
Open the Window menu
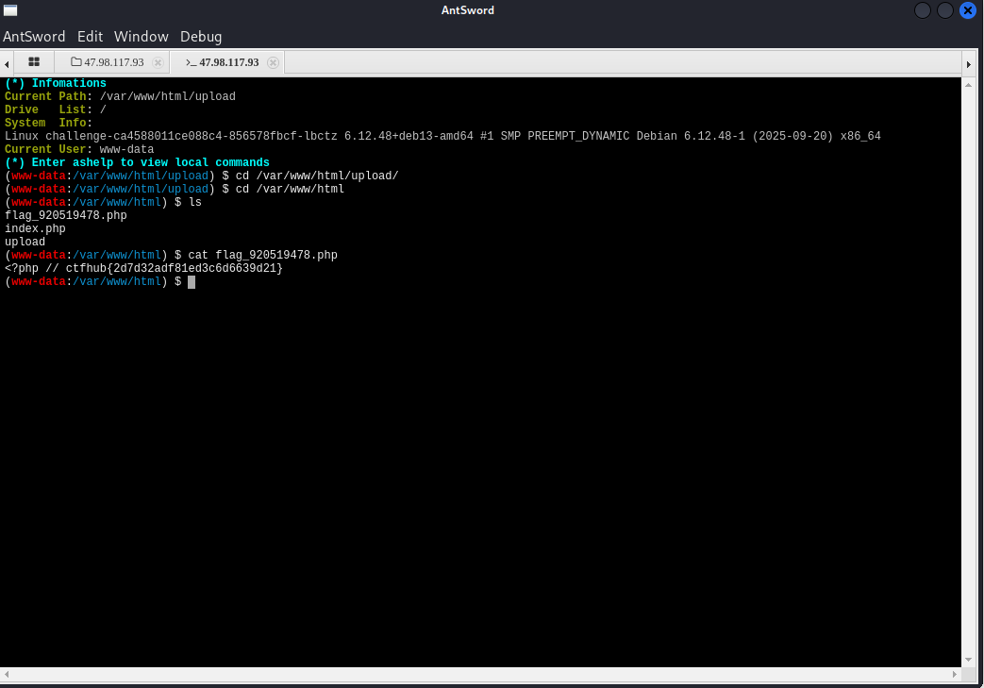tap(142, 37)
